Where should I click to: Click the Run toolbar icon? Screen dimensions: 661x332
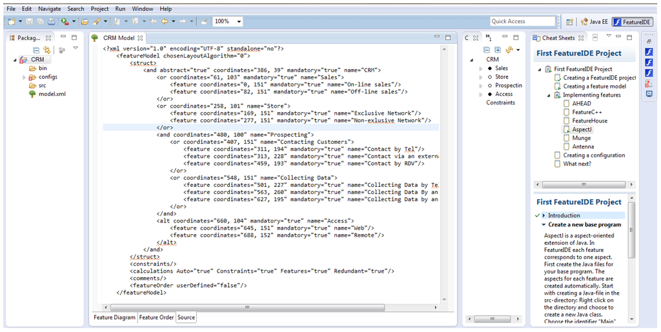click(x=65, y=21)
